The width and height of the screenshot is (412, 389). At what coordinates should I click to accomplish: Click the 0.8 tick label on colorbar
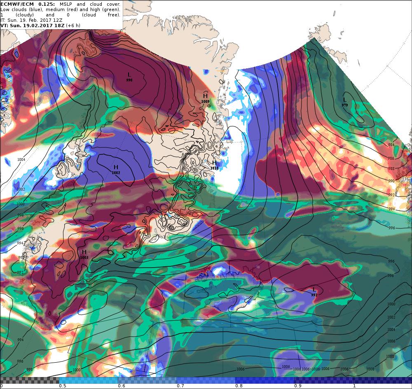point(239,386)
